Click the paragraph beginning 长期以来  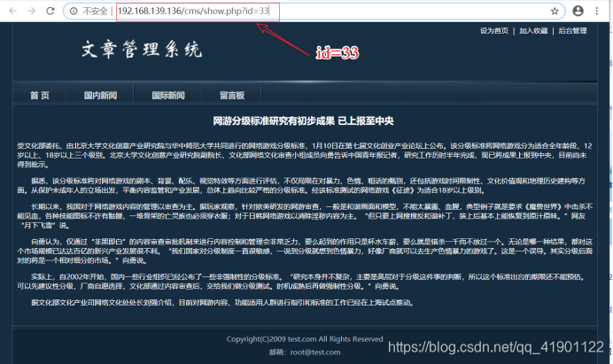click(305, 216)
